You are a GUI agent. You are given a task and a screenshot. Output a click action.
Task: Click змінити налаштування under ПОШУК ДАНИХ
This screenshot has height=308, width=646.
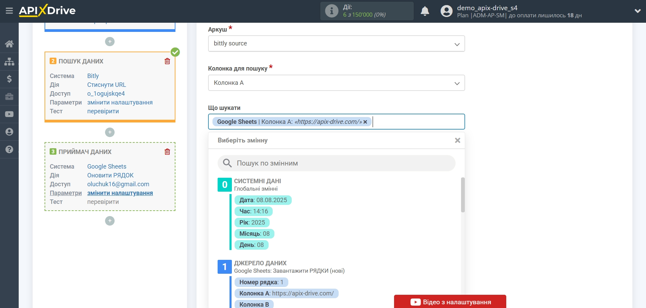click(x=120, y=102)
